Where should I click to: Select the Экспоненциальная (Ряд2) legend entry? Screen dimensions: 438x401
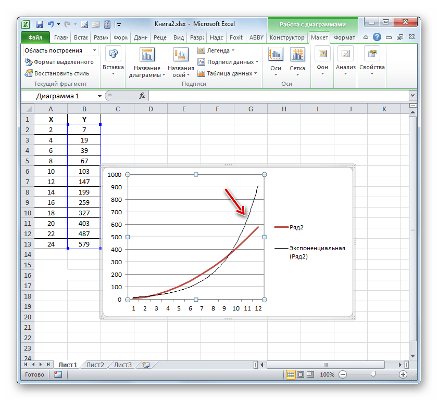click(x=310, y=252)
